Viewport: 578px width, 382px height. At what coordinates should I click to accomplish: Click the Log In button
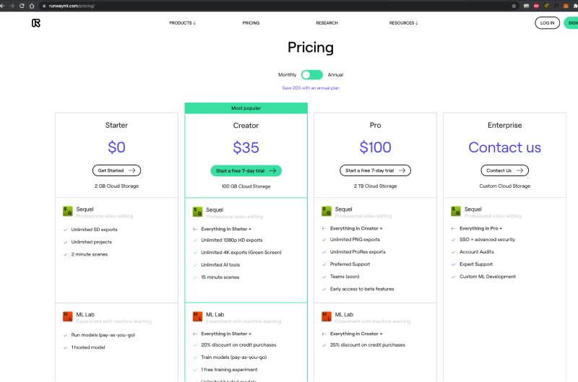point(548,23)
